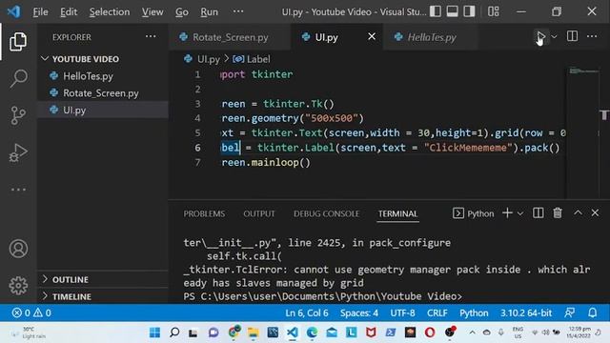The width and height of the screenshot is (610, 343).
Task: Switch to the HelloTes.py editor tab
Action: point(431,37)
